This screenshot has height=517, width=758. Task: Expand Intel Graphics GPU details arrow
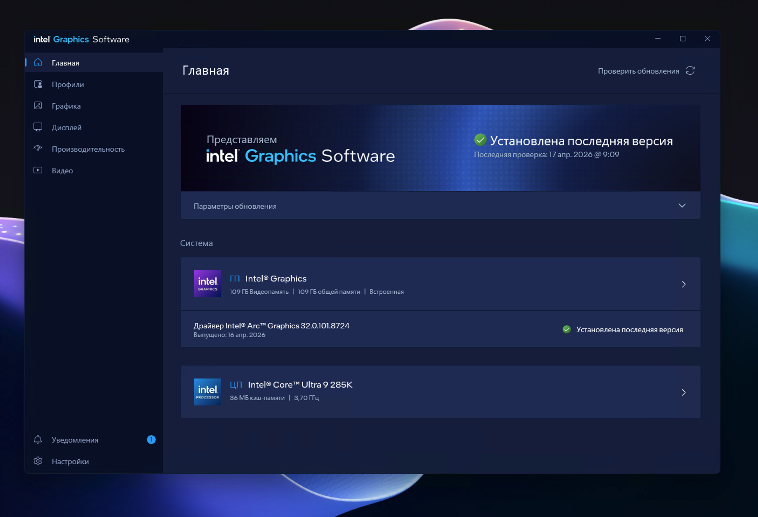point(683,284)
